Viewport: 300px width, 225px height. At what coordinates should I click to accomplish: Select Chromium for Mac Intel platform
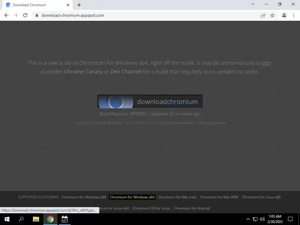[177, 197]
